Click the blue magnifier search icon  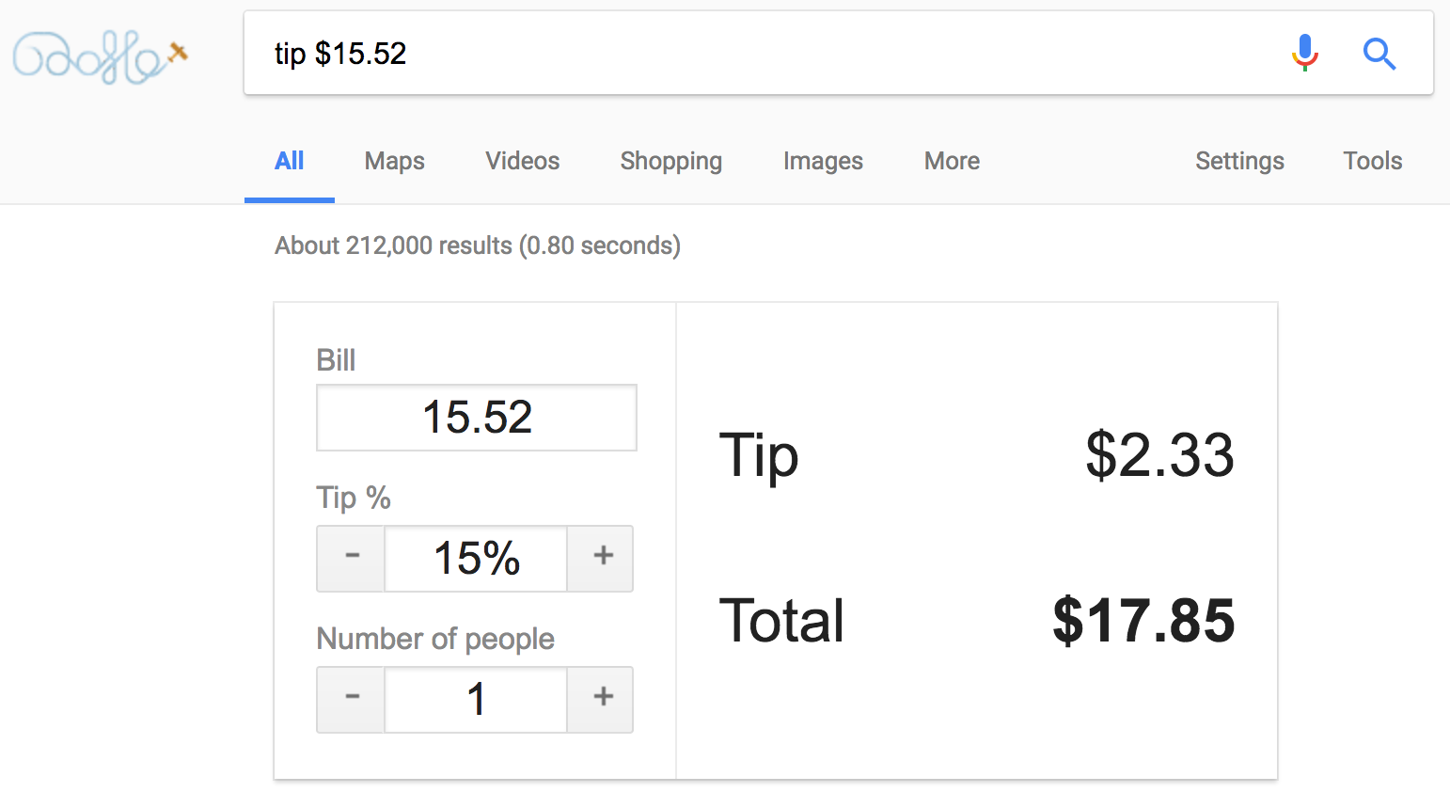pos(1379,54)
